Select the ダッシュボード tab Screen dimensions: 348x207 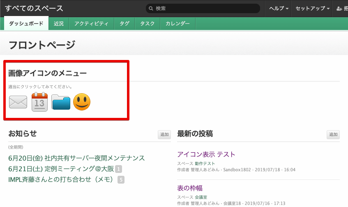[x=26, y=23]
